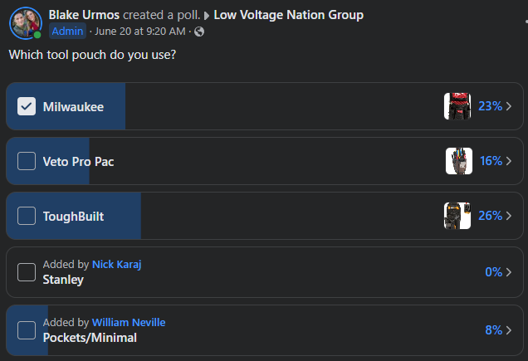
Task: Select the Stanley poll checkbox
Action: coord(27,272)
